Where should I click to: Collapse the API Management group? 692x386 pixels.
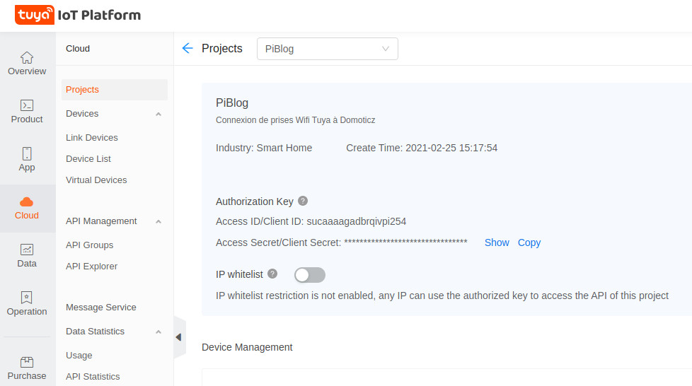pos(158,221)
